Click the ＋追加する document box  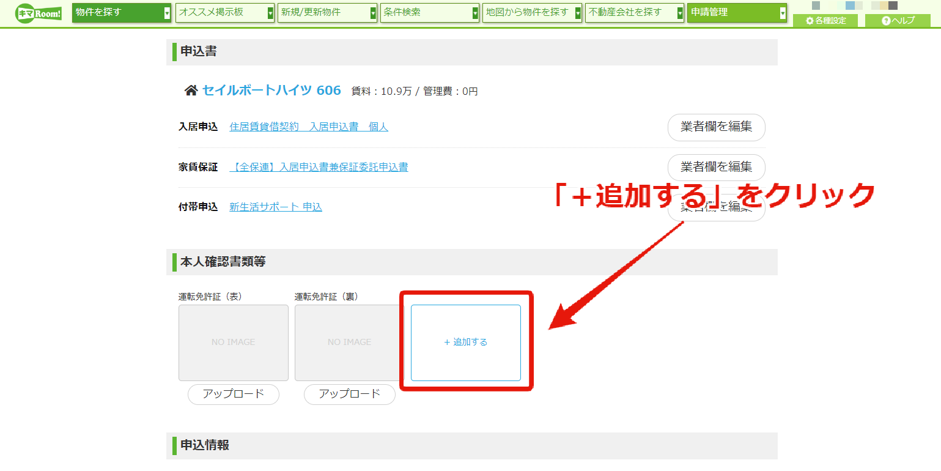tap(466, 343)
